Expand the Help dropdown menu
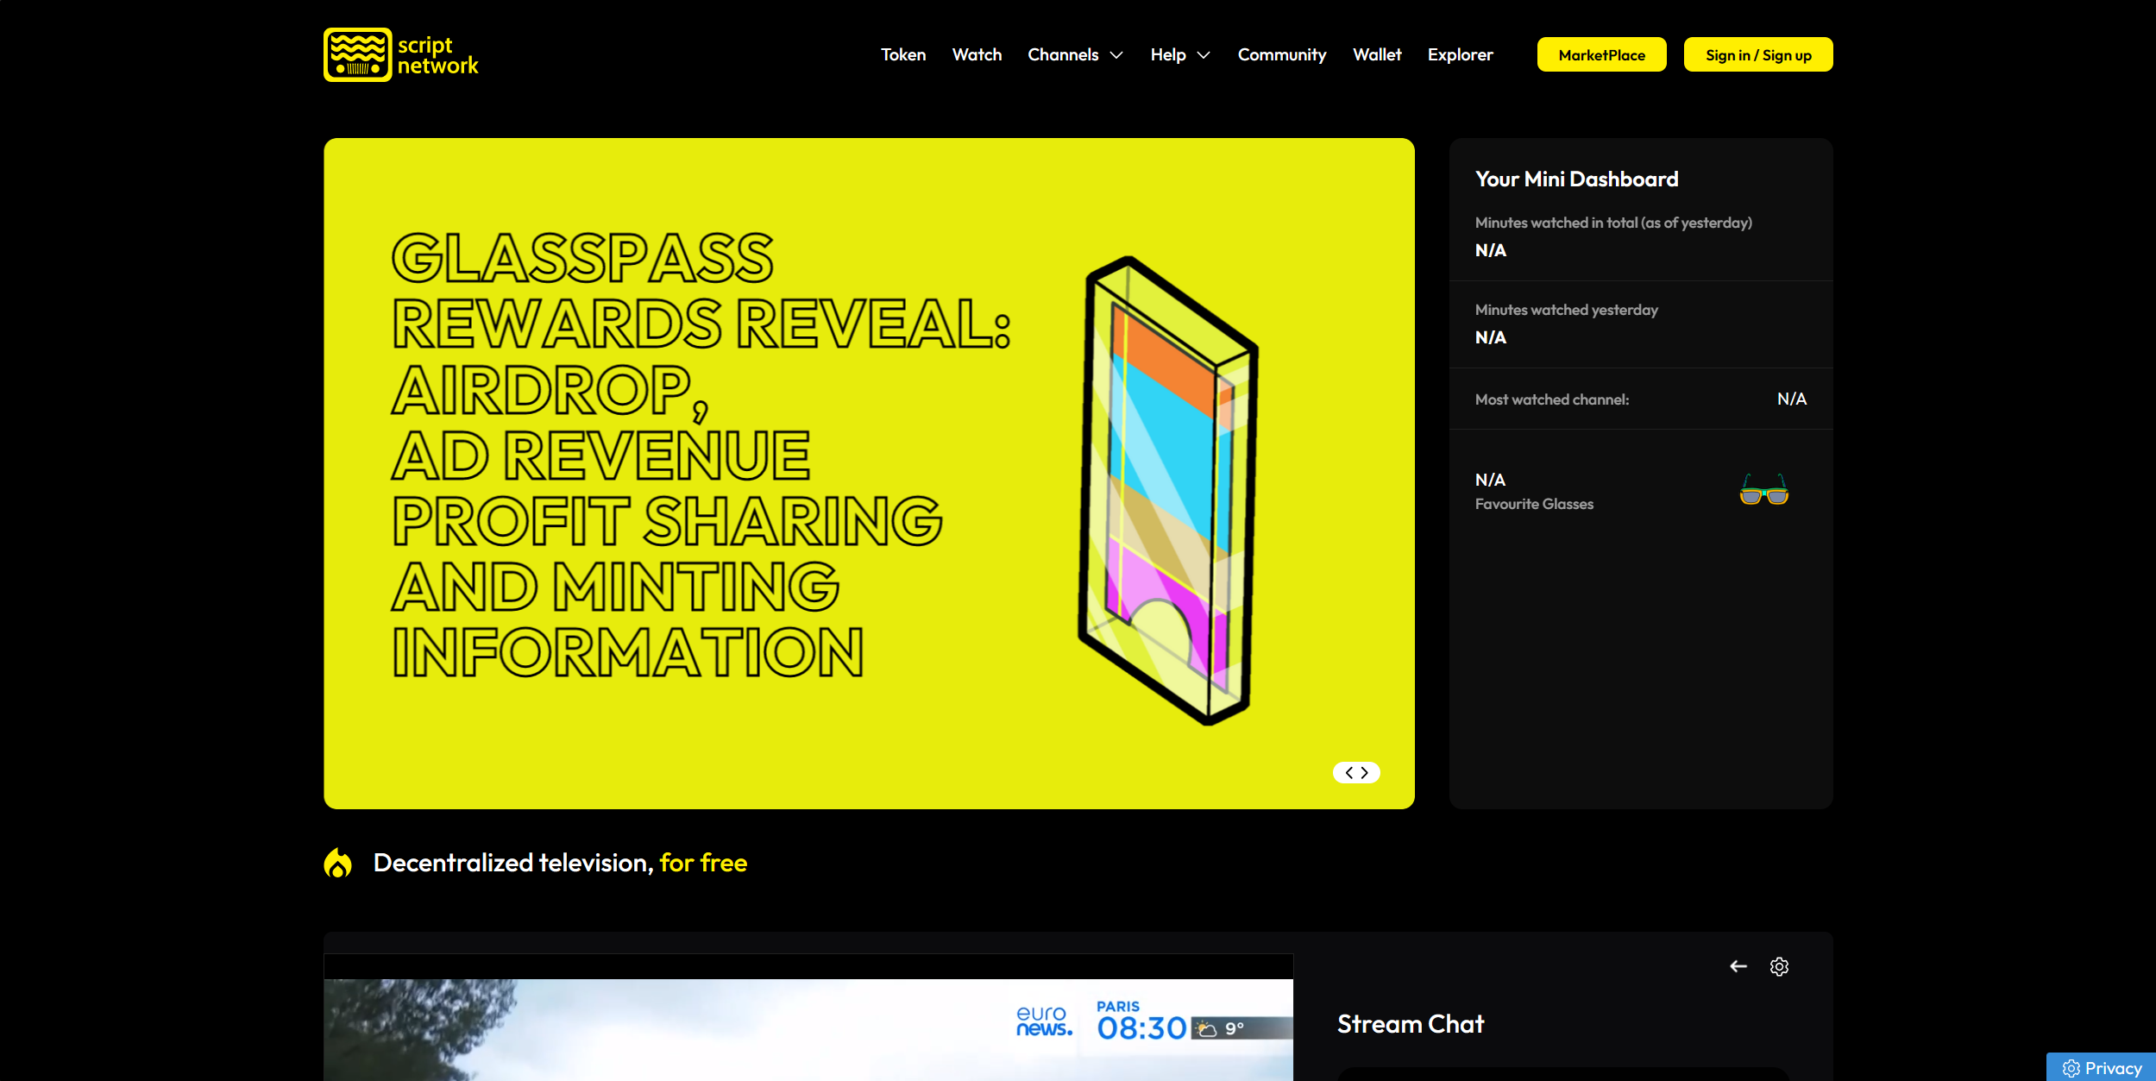This screenshot has width=2156, height=1081. click(1179, 54)
